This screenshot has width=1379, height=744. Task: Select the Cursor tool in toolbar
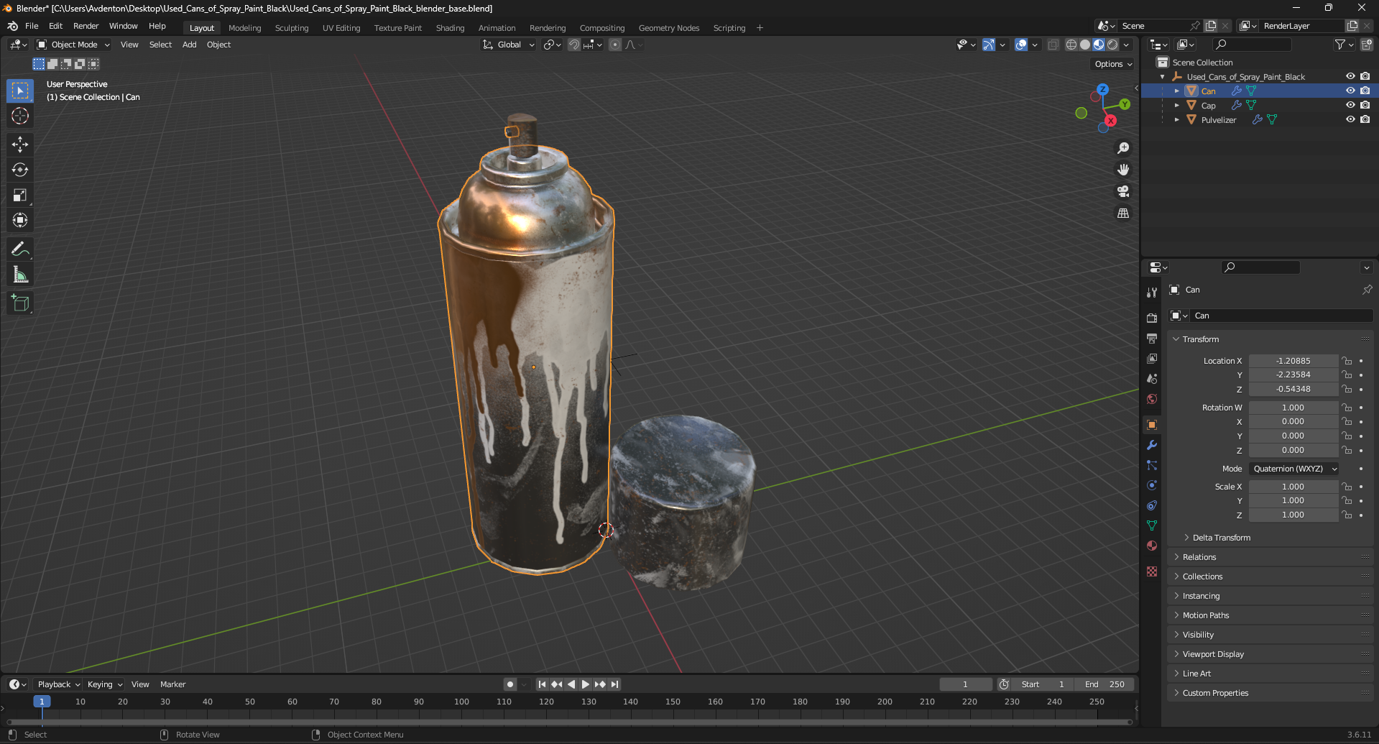point(20,116)
